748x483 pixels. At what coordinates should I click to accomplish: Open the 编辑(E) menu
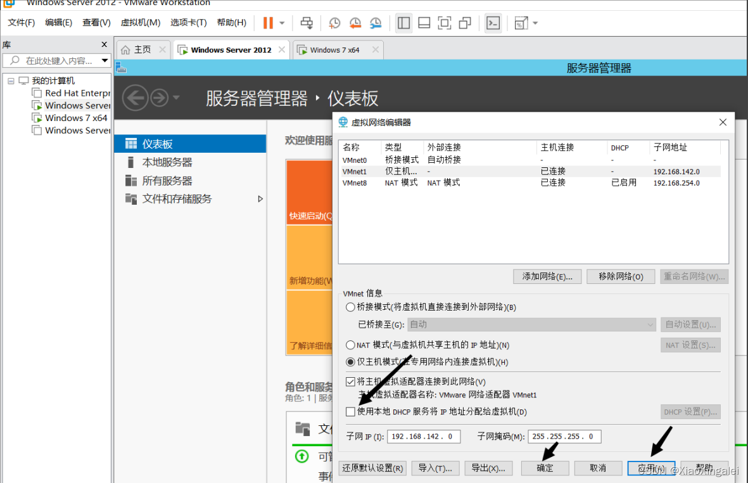point(58,22)
